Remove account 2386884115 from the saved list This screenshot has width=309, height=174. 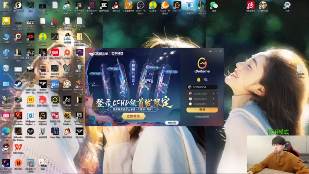[x=214, y=104]
